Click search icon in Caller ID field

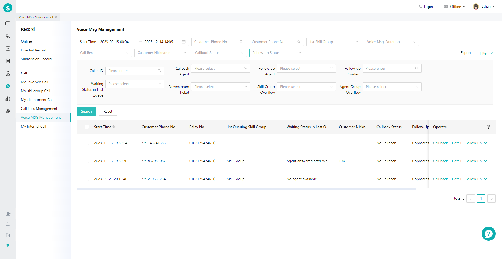[159, 71]
